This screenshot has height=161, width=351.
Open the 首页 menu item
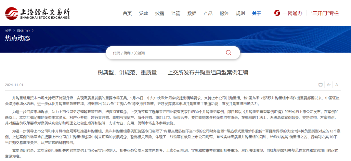pos(127,13)
